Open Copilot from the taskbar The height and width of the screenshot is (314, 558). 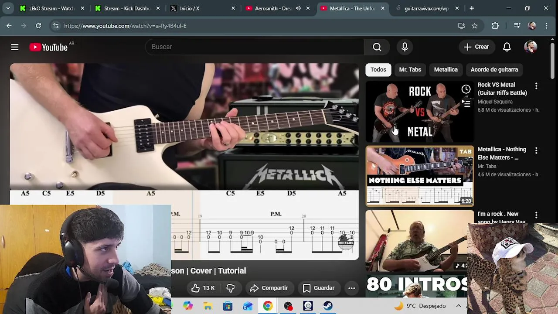[188, 306]
